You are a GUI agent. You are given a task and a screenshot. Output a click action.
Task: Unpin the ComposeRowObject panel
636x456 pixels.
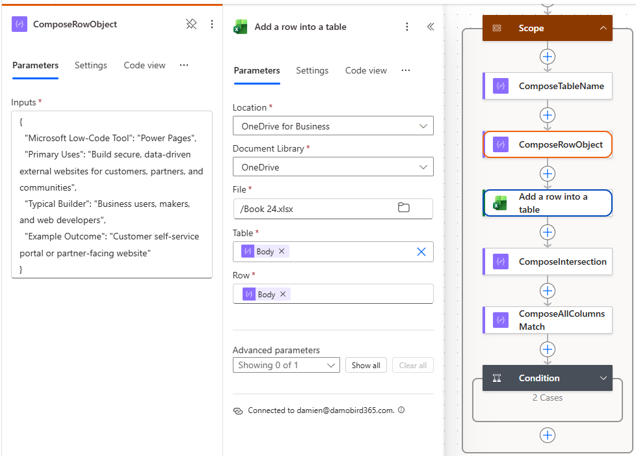coord(191,24)
